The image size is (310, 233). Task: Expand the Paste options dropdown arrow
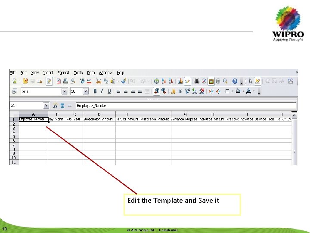coord(118,81)
